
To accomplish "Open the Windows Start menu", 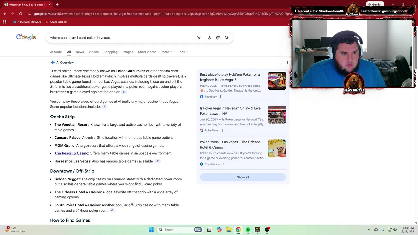I will 151,230.
